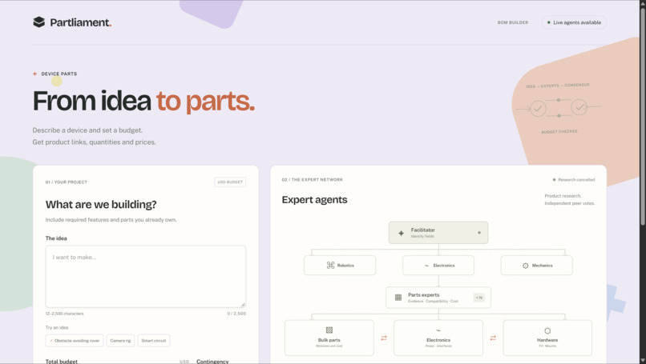The width and height of the screenshot is (646, 364).
Task: Click the '01 / YOUR PROJECT' section label
Action: [x=67, y=182]
